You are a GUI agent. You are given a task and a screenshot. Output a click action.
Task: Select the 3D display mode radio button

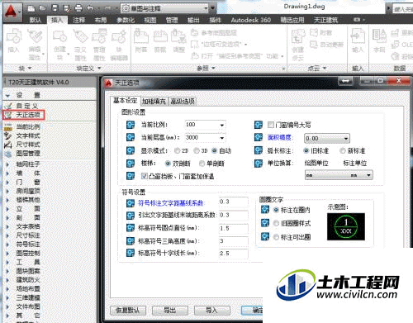click(197, 150)
